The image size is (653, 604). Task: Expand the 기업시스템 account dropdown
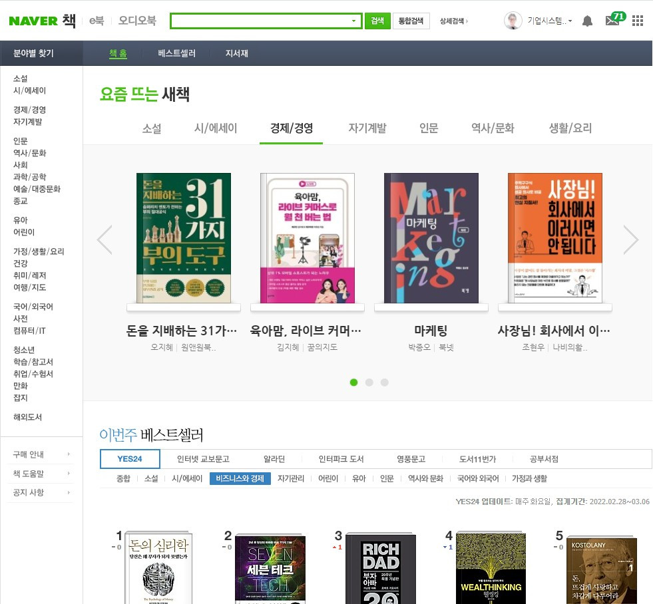[x=550, y=21]
